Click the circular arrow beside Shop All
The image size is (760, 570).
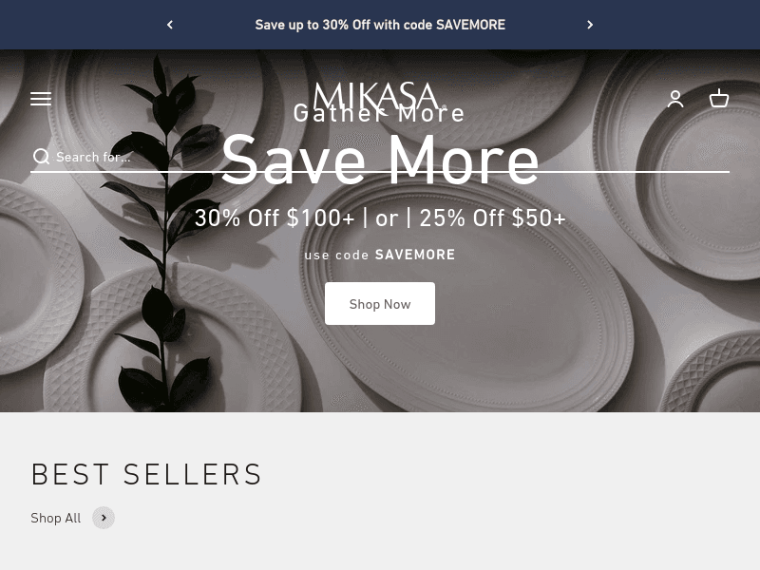(104, 518)
